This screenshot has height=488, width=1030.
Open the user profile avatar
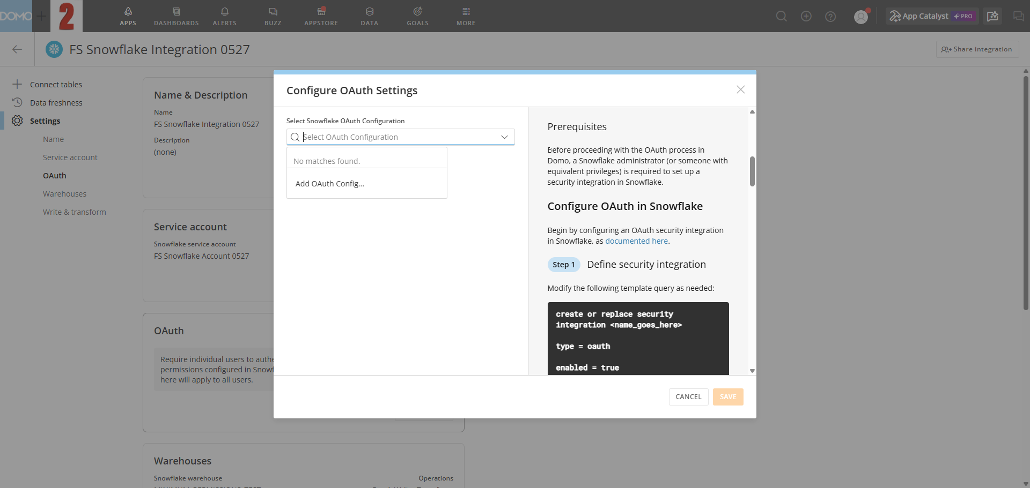click(x=861, y=17)
